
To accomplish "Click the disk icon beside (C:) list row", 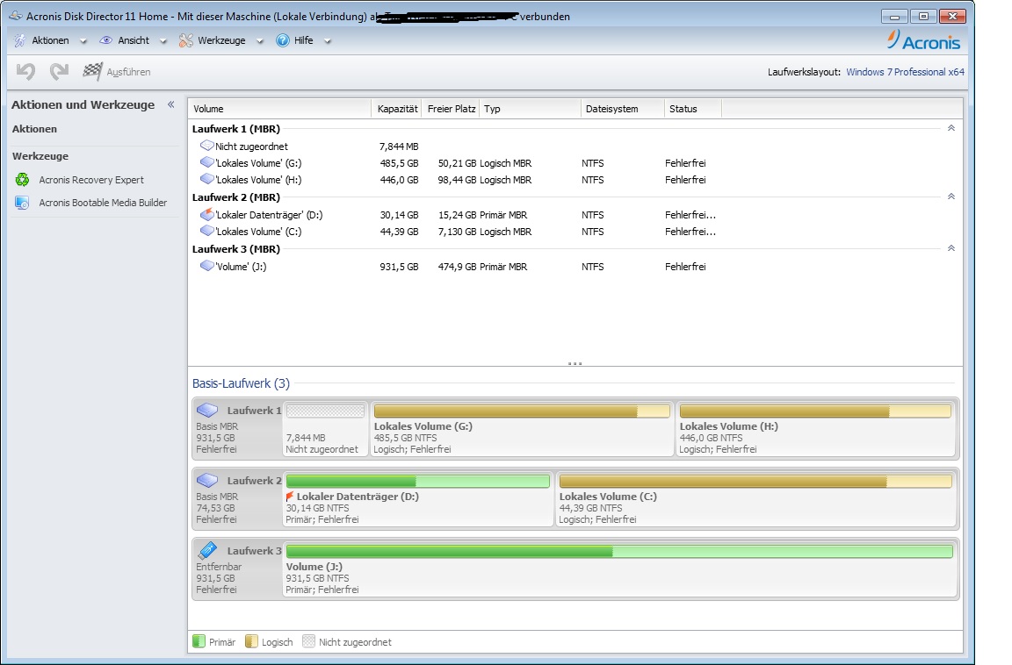I will click(206, 231).
